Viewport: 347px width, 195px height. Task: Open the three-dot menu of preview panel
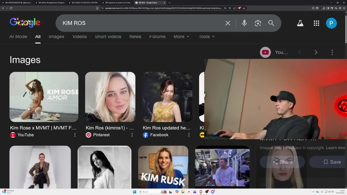coord(332,52)
